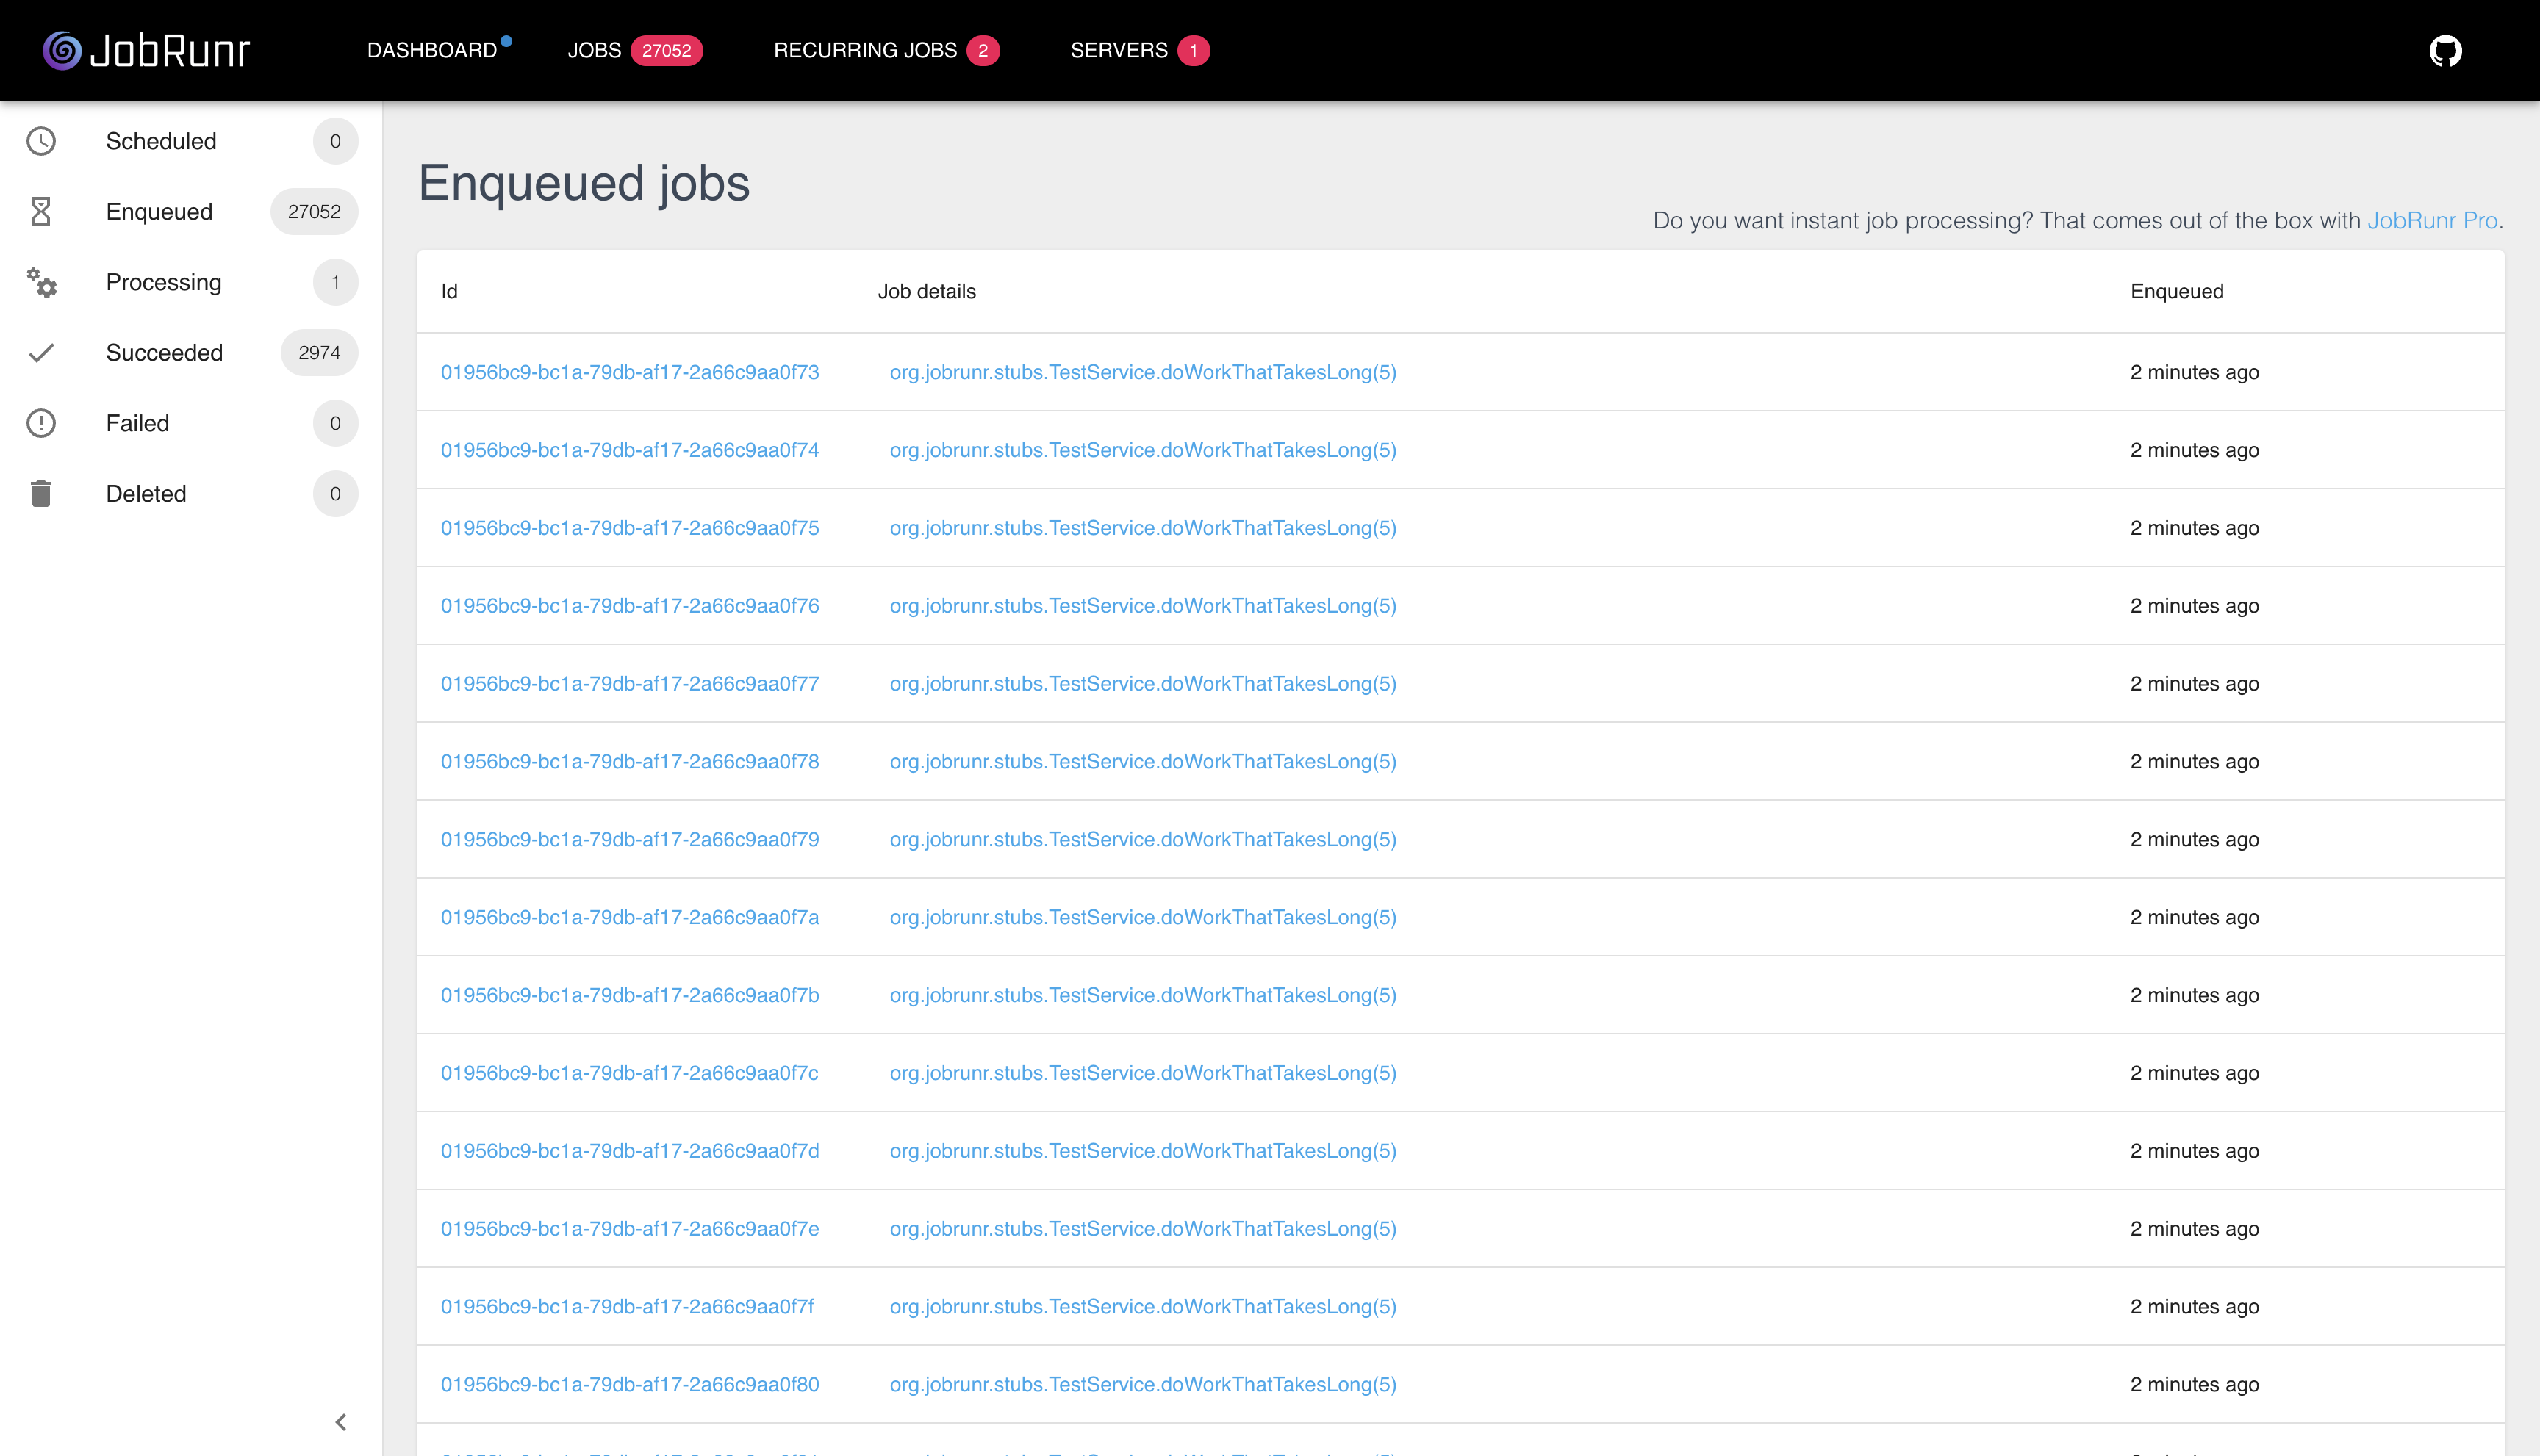Click the JobRunr spiral logo icon

pos(62,50)
